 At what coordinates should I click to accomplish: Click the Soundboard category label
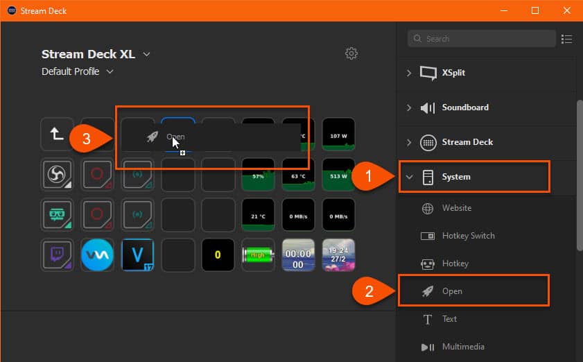point(465,107)
